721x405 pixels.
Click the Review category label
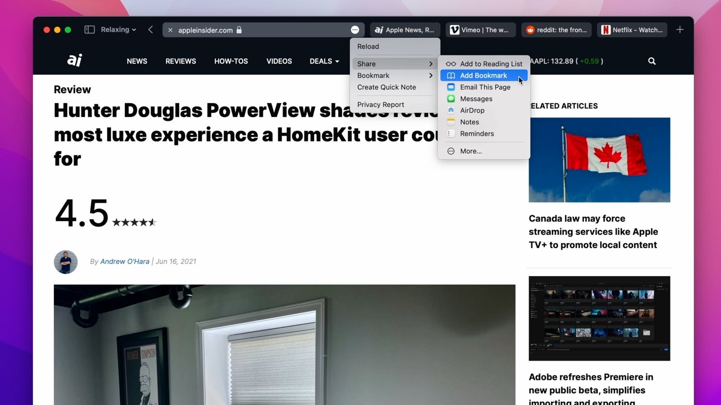point(73,89)
